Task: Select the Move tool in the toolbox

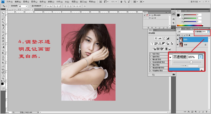Action: point(3,13)
